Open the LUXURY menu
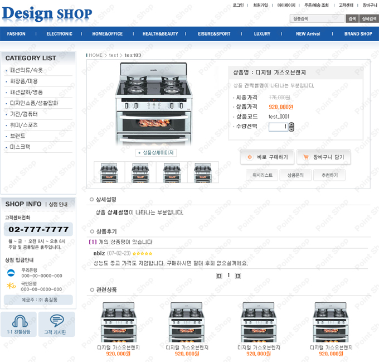The height and width of the screenshot is (362, 379). (262, 34)
